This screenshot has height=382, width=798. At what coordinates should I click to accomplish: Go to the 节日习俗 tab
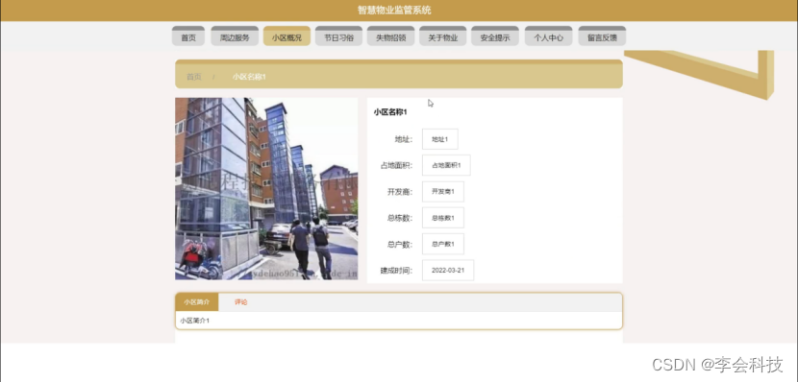point(338,36)
